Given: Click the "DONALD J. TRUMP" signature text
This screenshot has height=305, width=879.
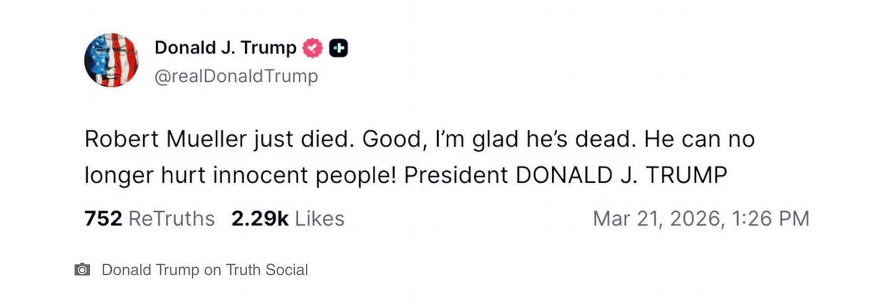Looking at the screenshot, I should pyautogui.click(x=621, y=175).
